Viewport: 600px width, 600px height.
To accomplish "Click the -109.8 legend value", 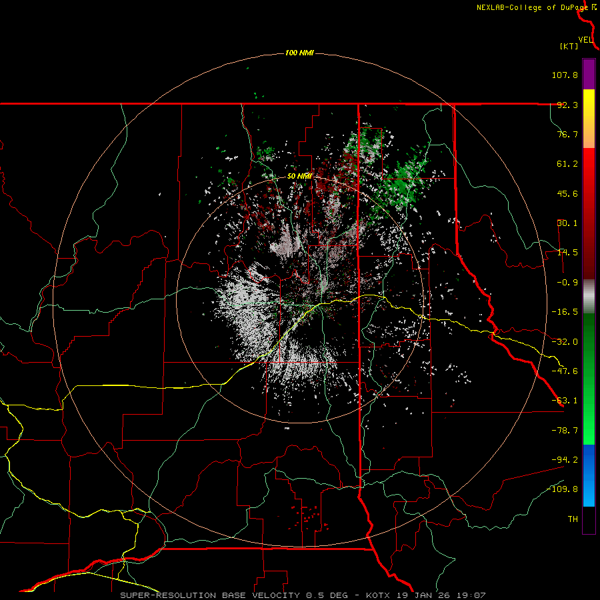I will [562, 489].
